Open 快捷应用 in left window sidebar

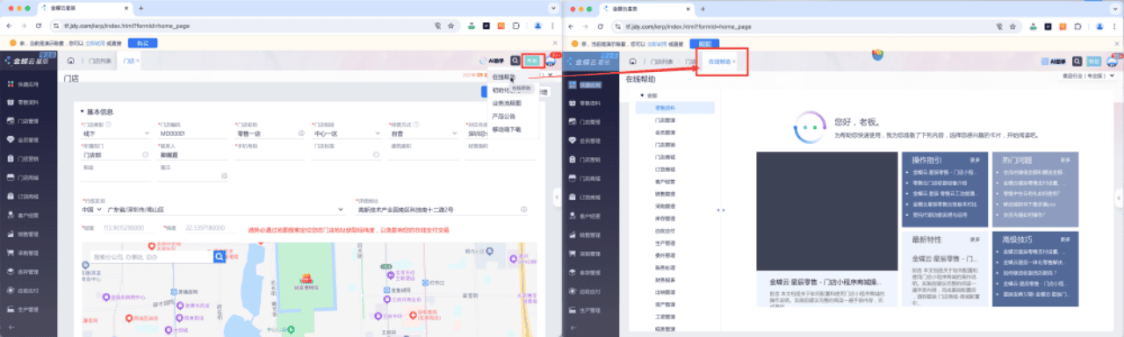(x=29, y=83)
